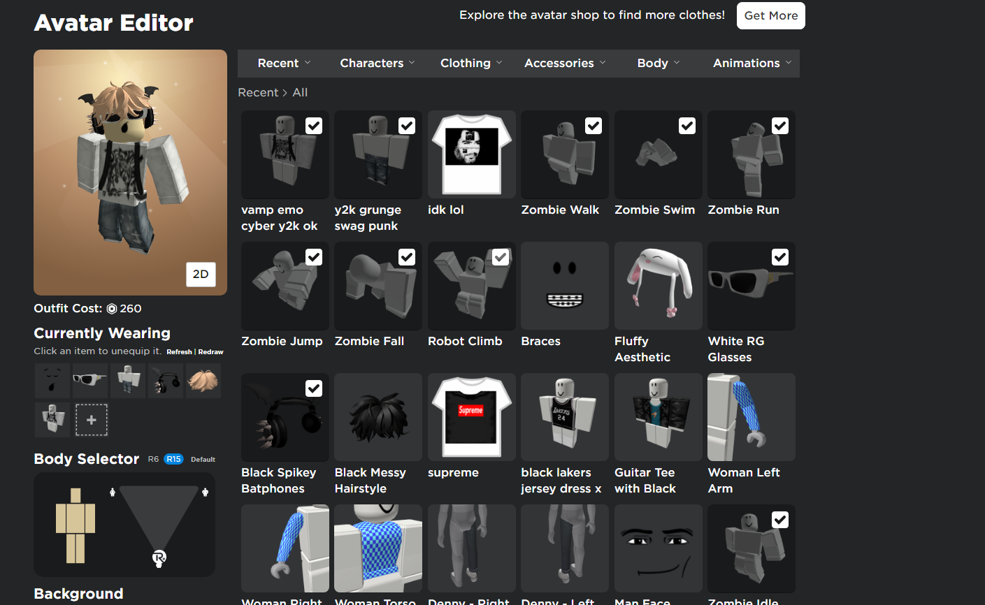Click the Zombie Idle animation thumbnail
Image resolution: width=985 pixels, height=605 pixels.
click(x=752, y=548)
